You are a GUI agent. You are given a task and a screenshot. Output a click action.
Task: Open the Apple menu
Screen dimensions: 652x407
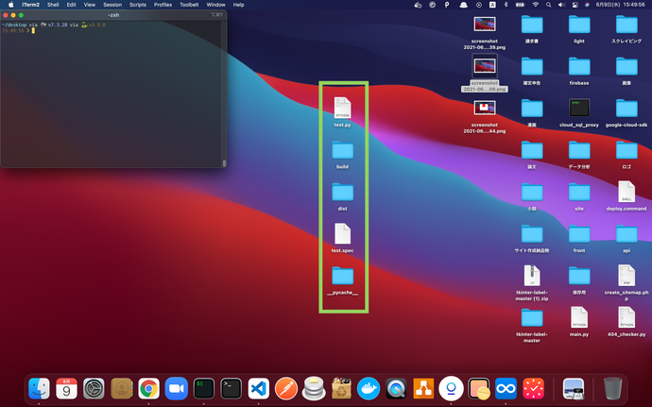pyautogui.click(x=9, y=5)
